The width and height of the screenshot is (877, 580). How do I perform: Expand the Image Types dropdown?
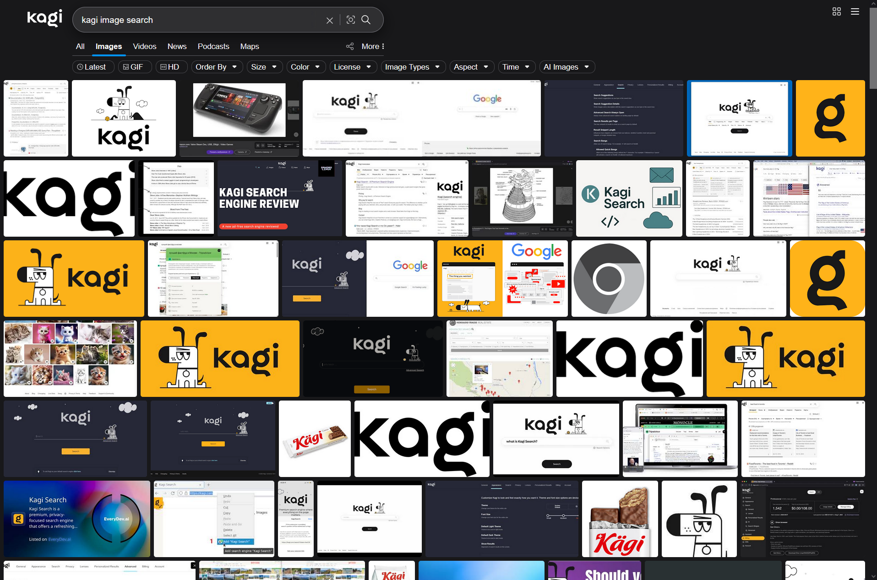coord(412,67)
